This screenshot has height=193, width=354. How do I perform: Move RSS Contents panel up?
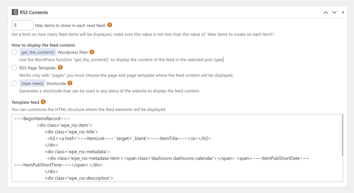point(326,12)
